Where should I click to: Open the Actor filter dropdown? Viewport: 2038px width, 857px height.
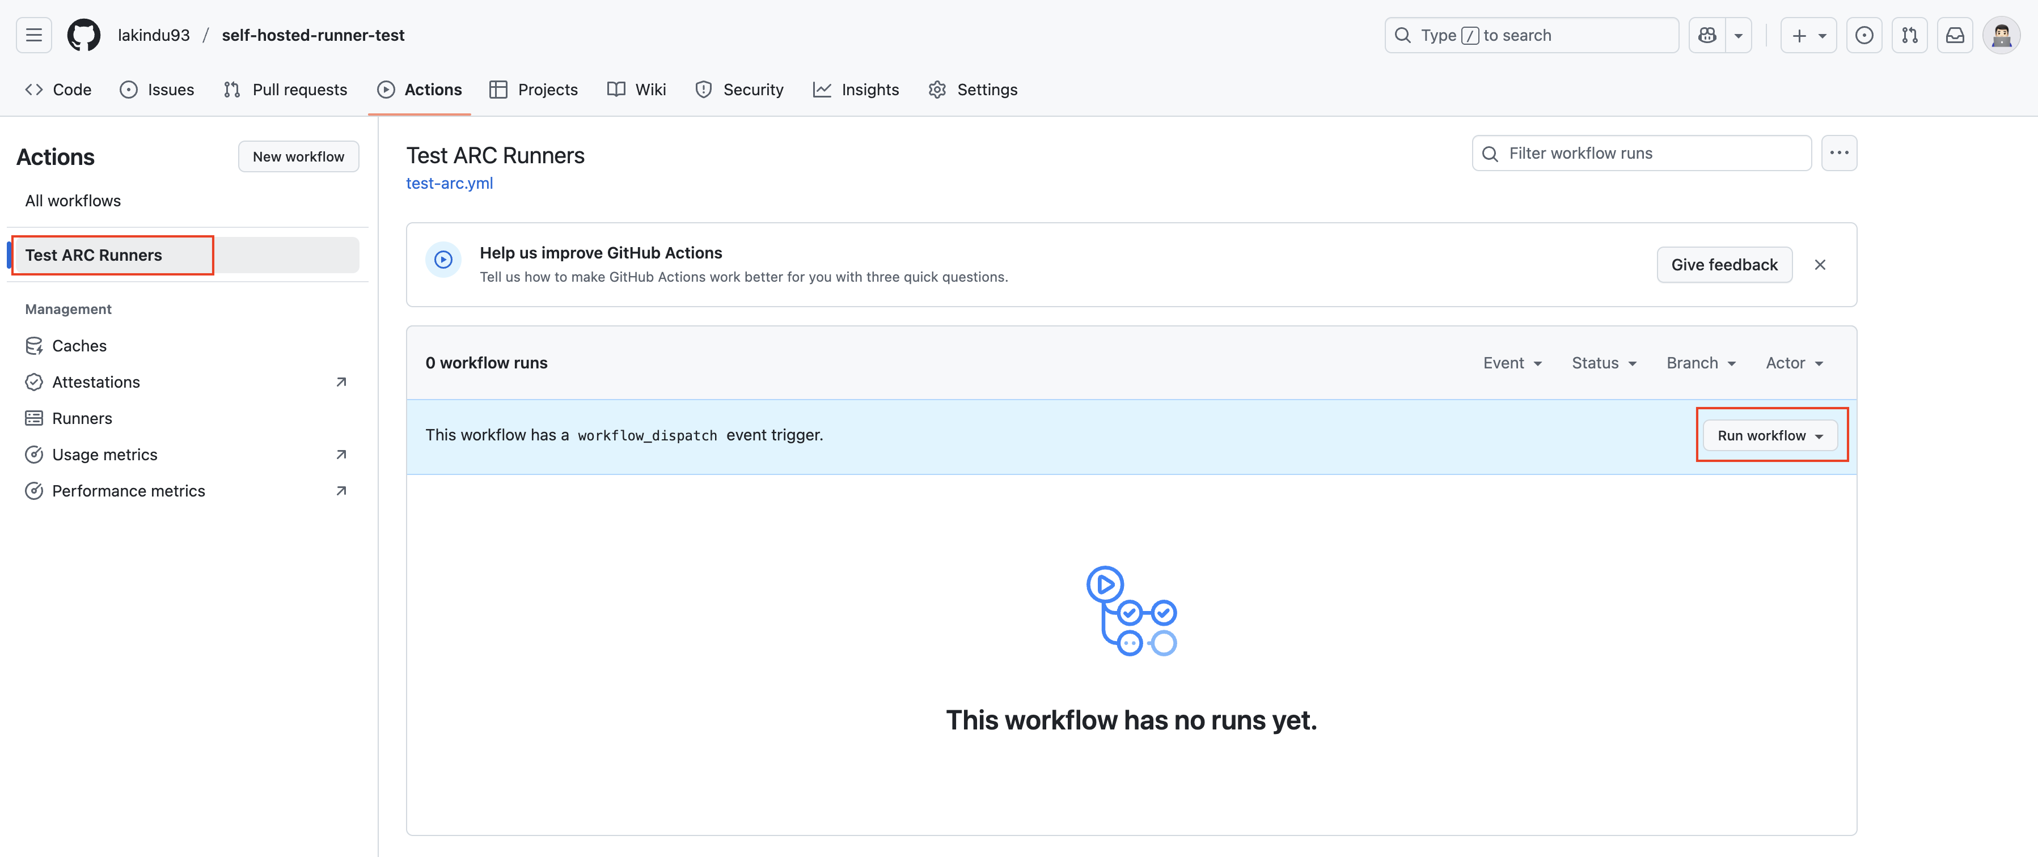coord(1794,363)
